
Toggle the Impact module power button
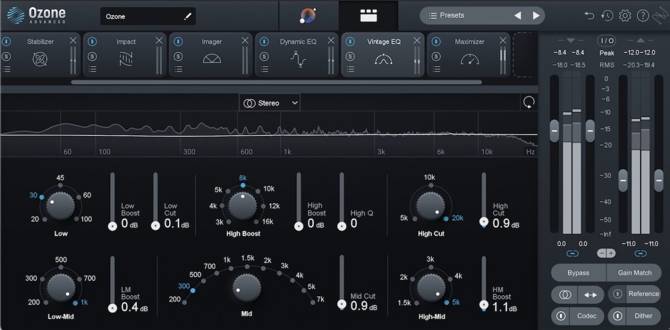coord(92,41)
